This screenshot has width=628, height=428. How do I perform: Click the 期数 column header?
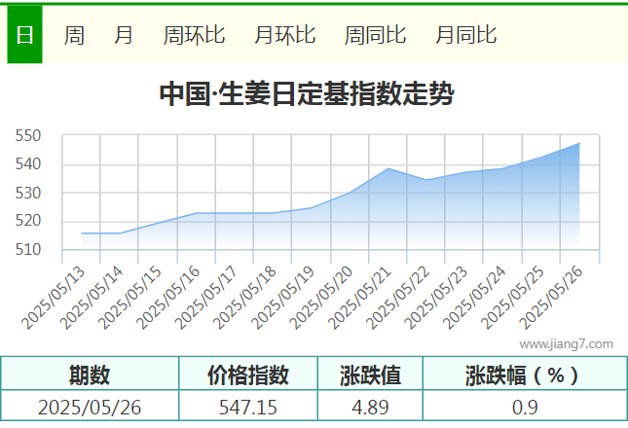click(90, 374)
